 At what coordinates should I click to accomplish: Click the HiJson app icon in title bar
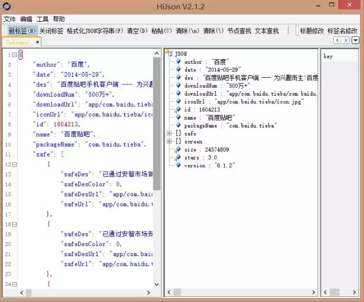(x=7, y=7)
